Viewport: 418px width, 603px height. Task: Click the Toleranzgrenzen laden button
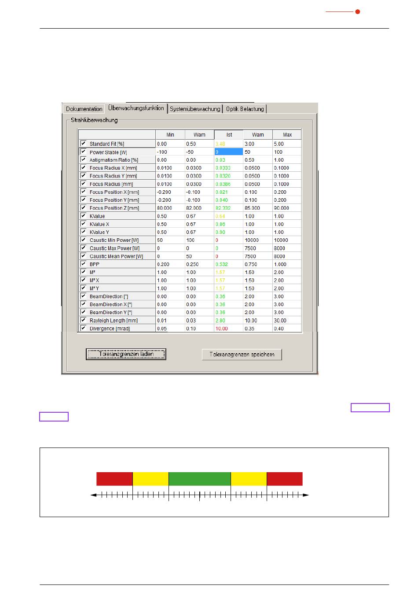[126, 354]
